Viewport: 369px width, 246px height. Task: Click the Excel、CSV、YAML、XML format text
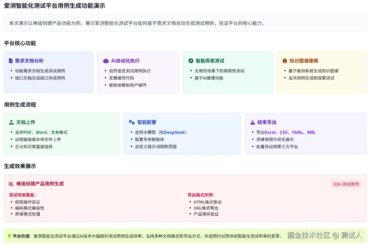290,132
